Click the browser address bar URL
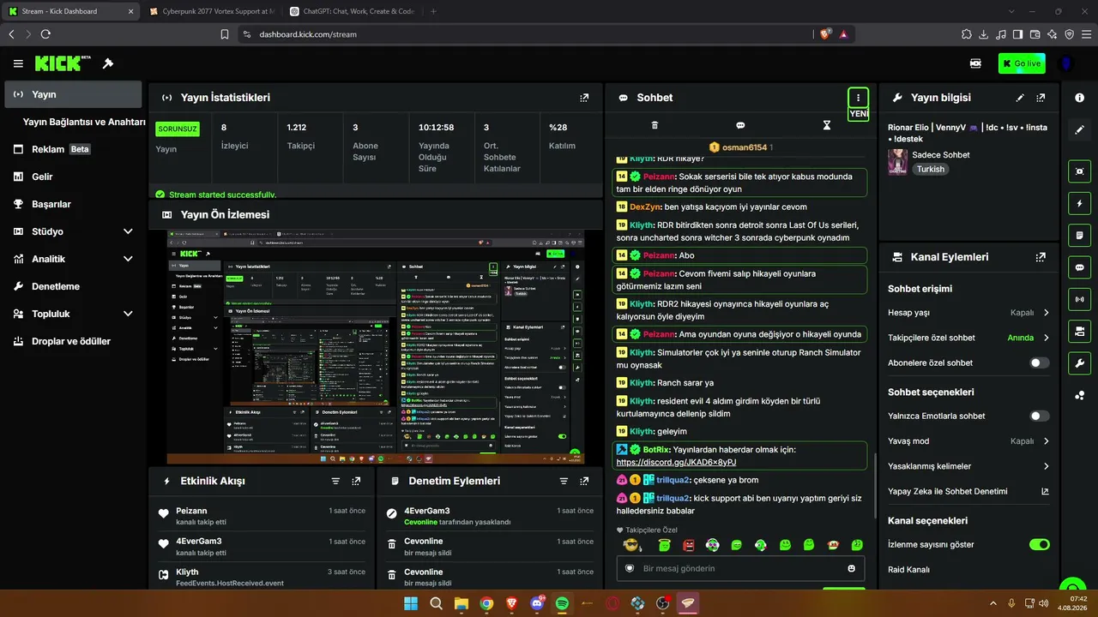Viewport: 1098px width, 617px height. [307, 34]
